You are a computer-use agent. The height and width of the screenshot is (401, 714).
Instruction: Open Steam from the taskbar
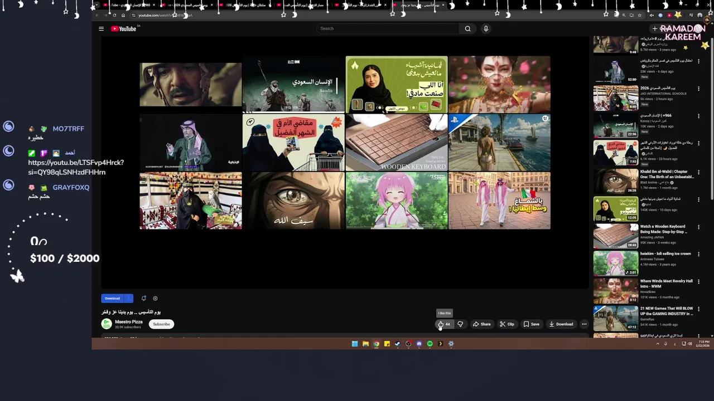tap(397, 344)
